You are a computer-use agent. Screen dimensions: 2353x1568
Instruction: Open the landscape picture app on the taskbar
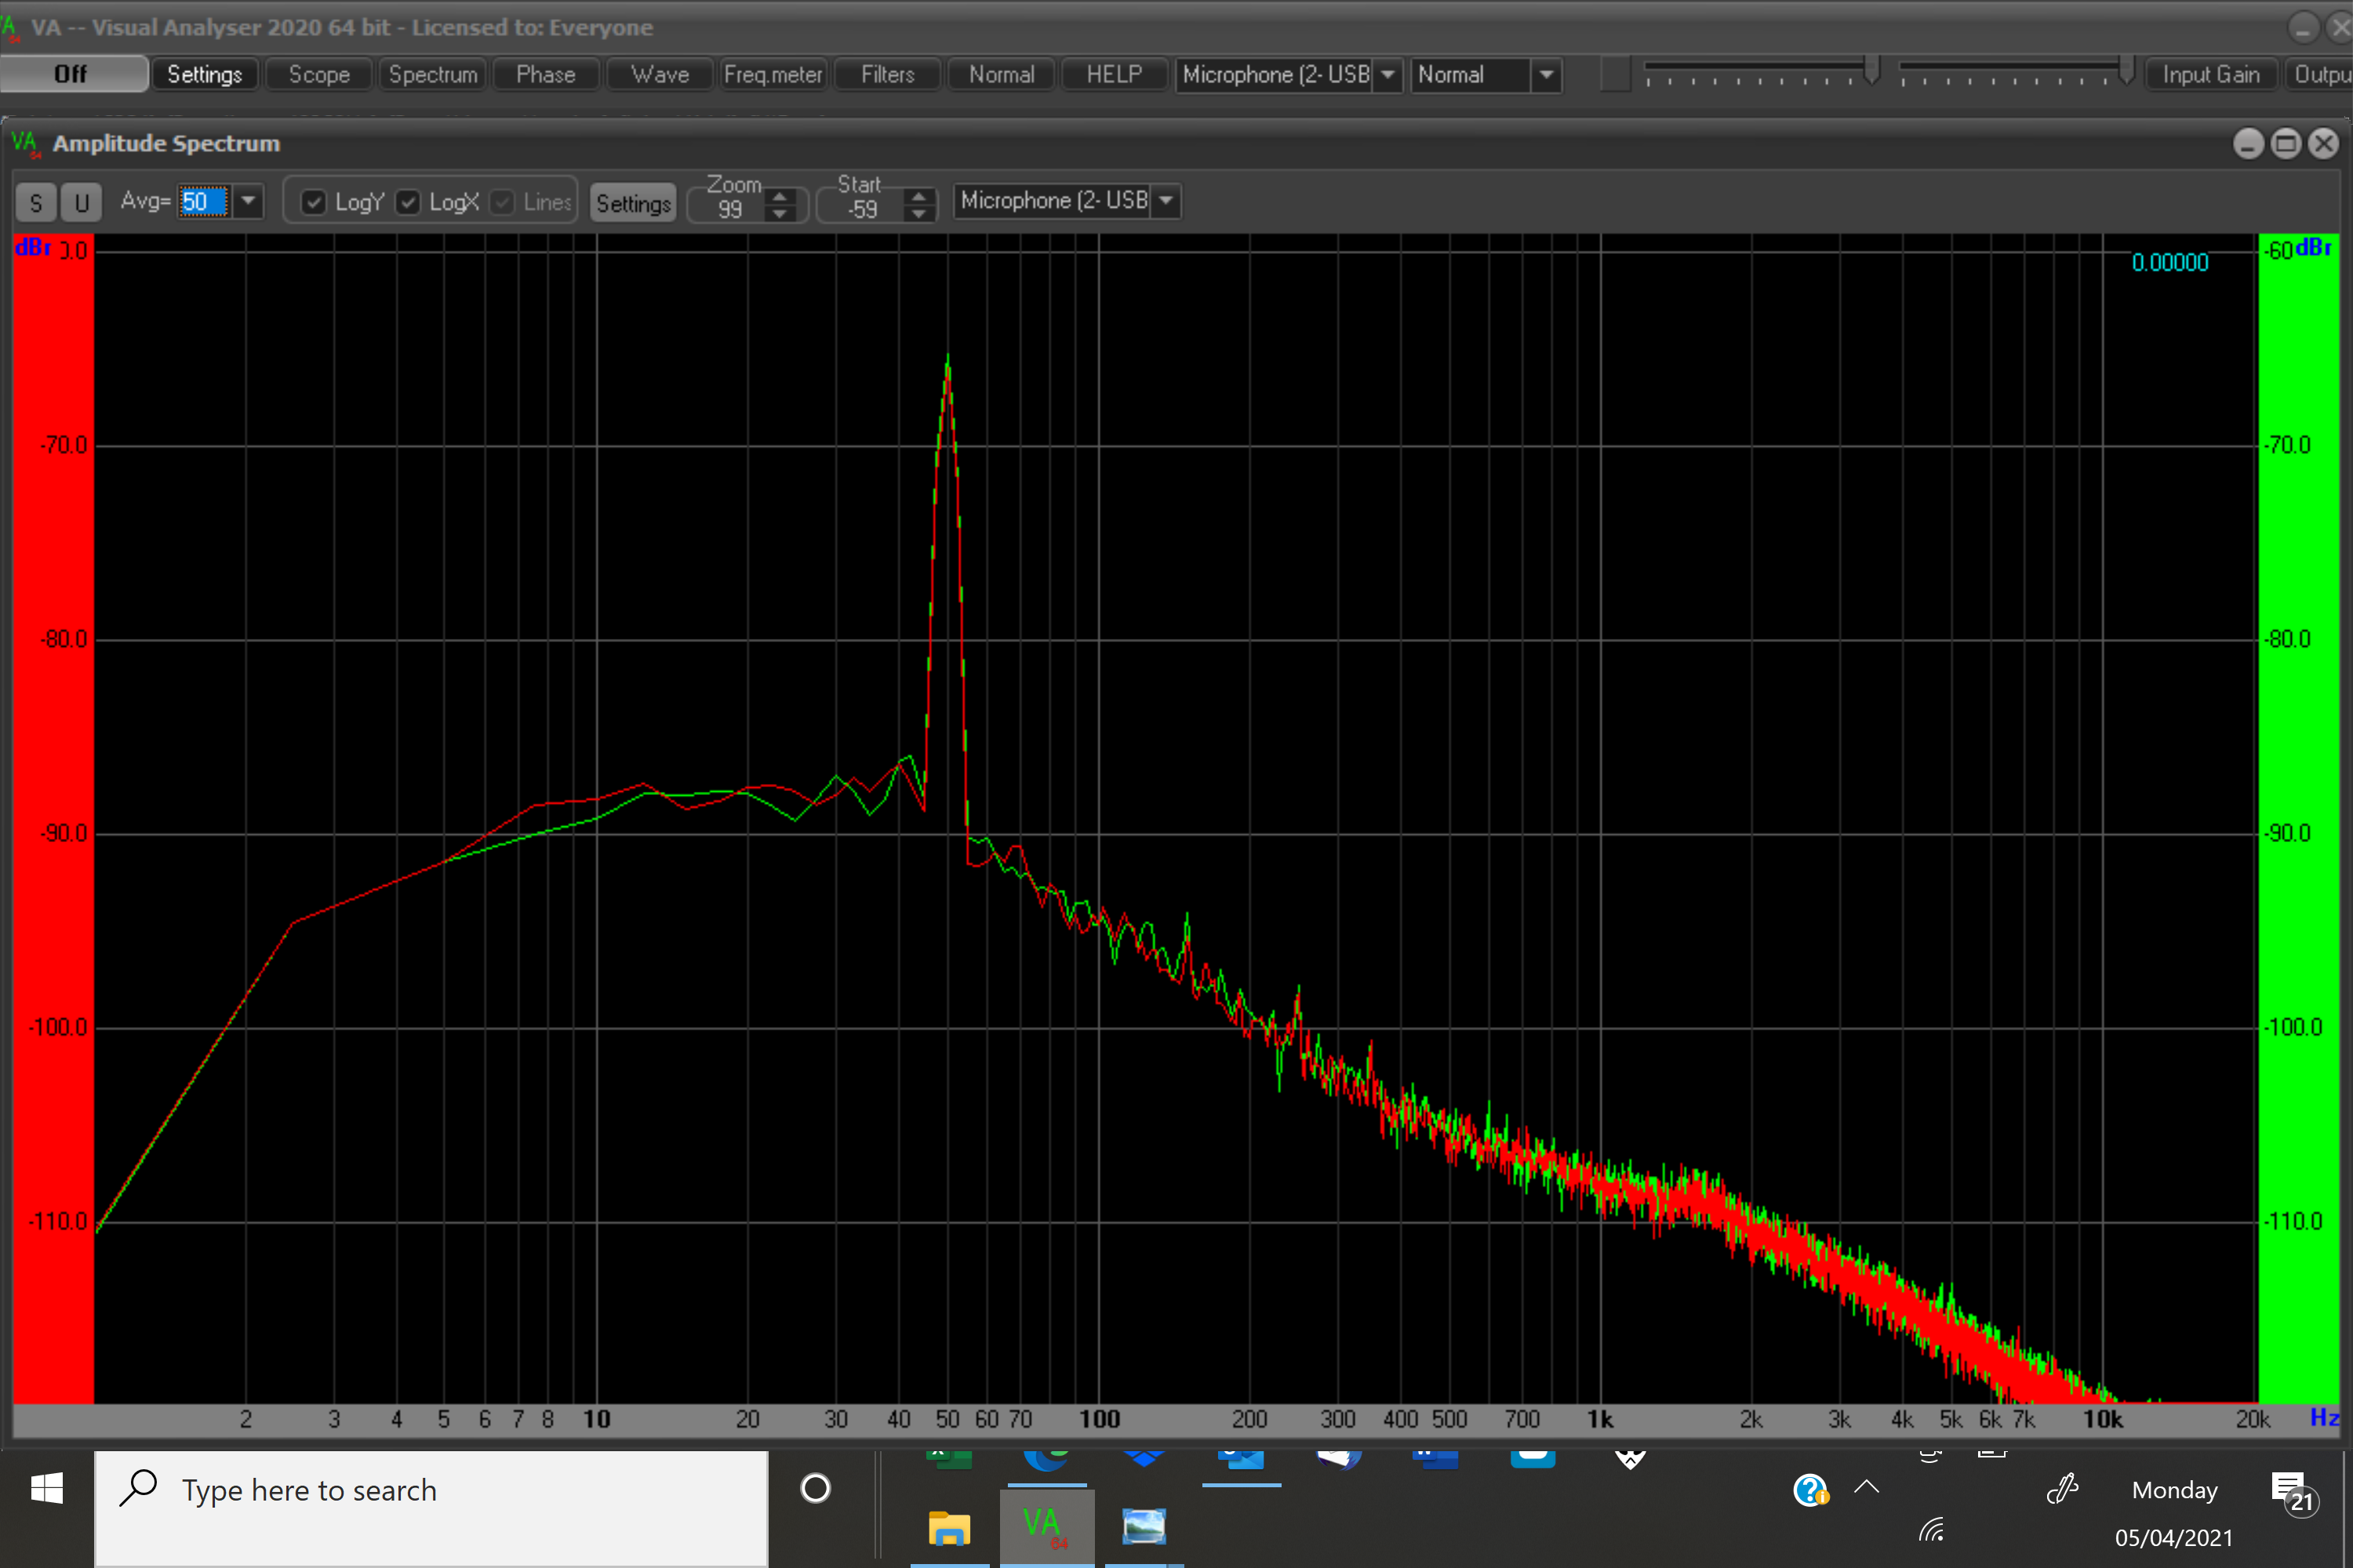(x=1144, y=1528)
